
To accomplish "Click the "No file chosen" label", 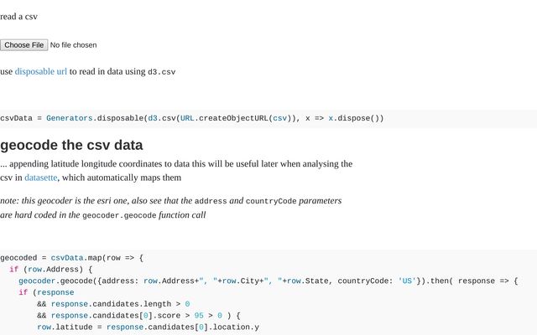I will coord(73,44).
